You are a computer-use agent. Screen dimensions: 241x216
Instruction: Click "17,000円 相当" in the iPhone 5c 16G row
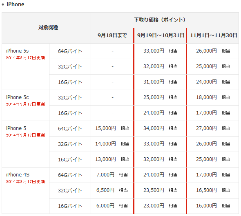[213, 112]
